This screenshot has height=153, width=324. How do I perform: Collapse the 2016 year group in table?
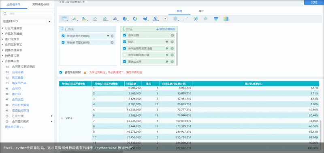62,118
